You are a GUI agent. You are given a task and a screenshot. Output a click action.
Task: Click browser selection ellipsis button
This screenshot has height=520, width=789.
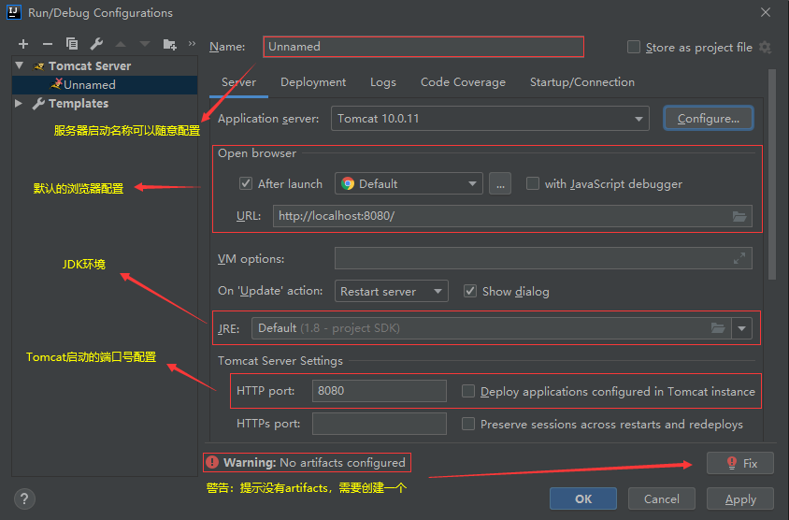pos(500,183)
